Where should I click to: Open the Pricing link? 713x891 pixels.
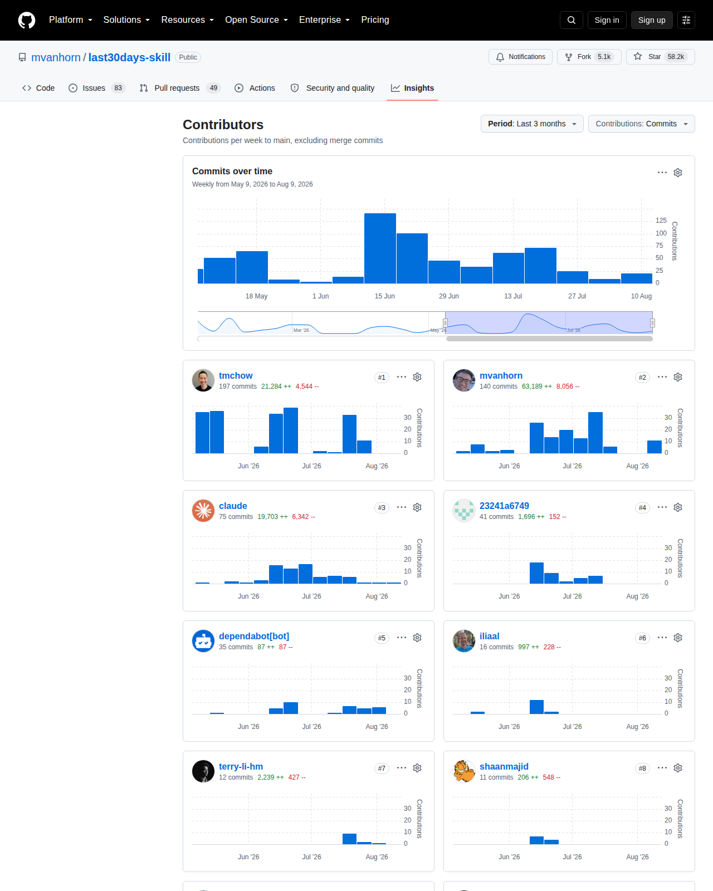tap(375, 20)
